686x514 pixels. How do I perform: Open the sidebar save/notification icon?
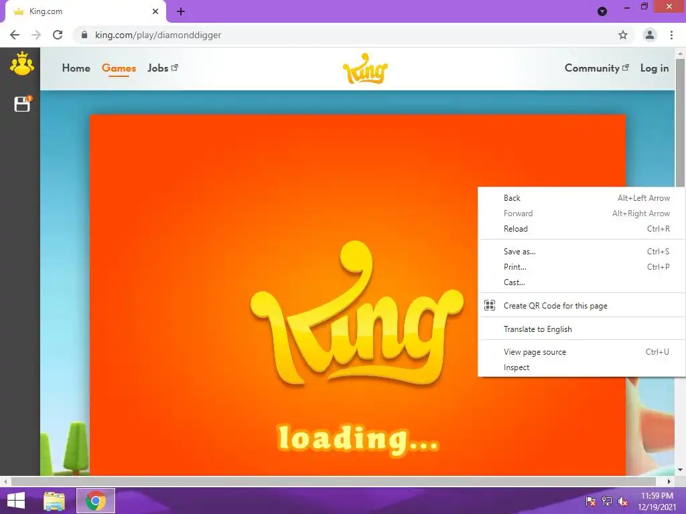(22, 104)
